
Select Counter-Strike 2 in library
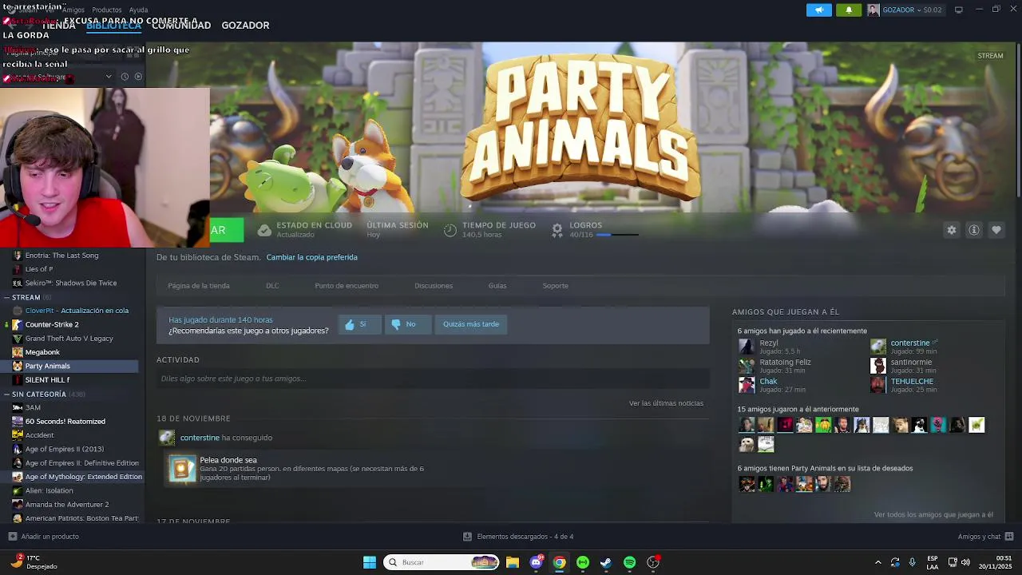click(x=52, y=325)
